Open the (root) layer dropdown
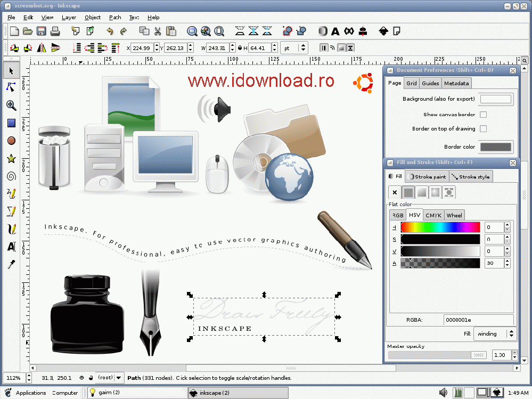The width and height of the screenshot is (532, 399). pos(109,378)
